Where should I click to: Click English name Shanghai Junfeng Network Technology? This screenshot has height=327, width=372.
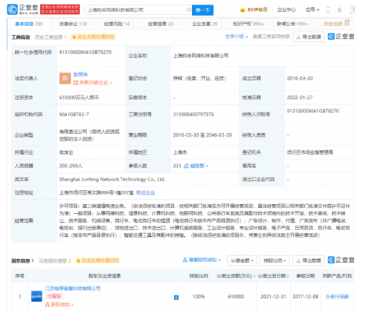coord(112,179)
